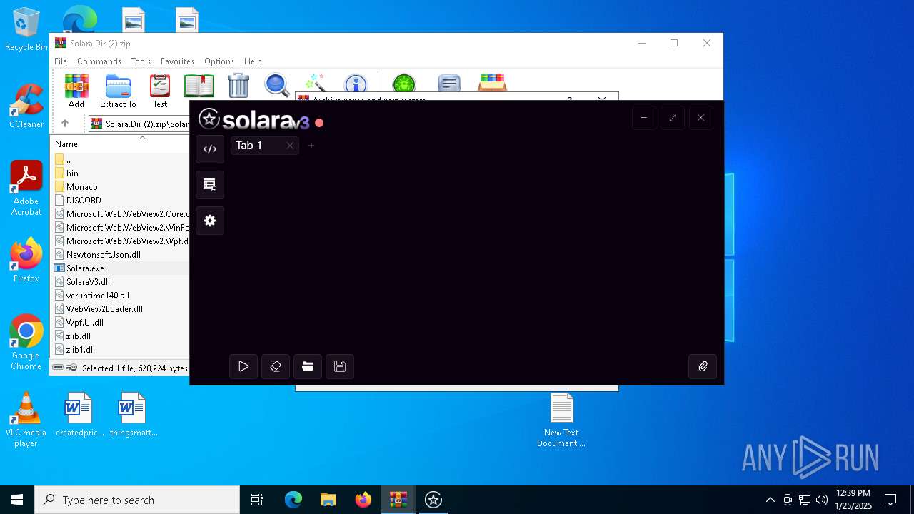Open the volume control in system tray

[822, 500]
